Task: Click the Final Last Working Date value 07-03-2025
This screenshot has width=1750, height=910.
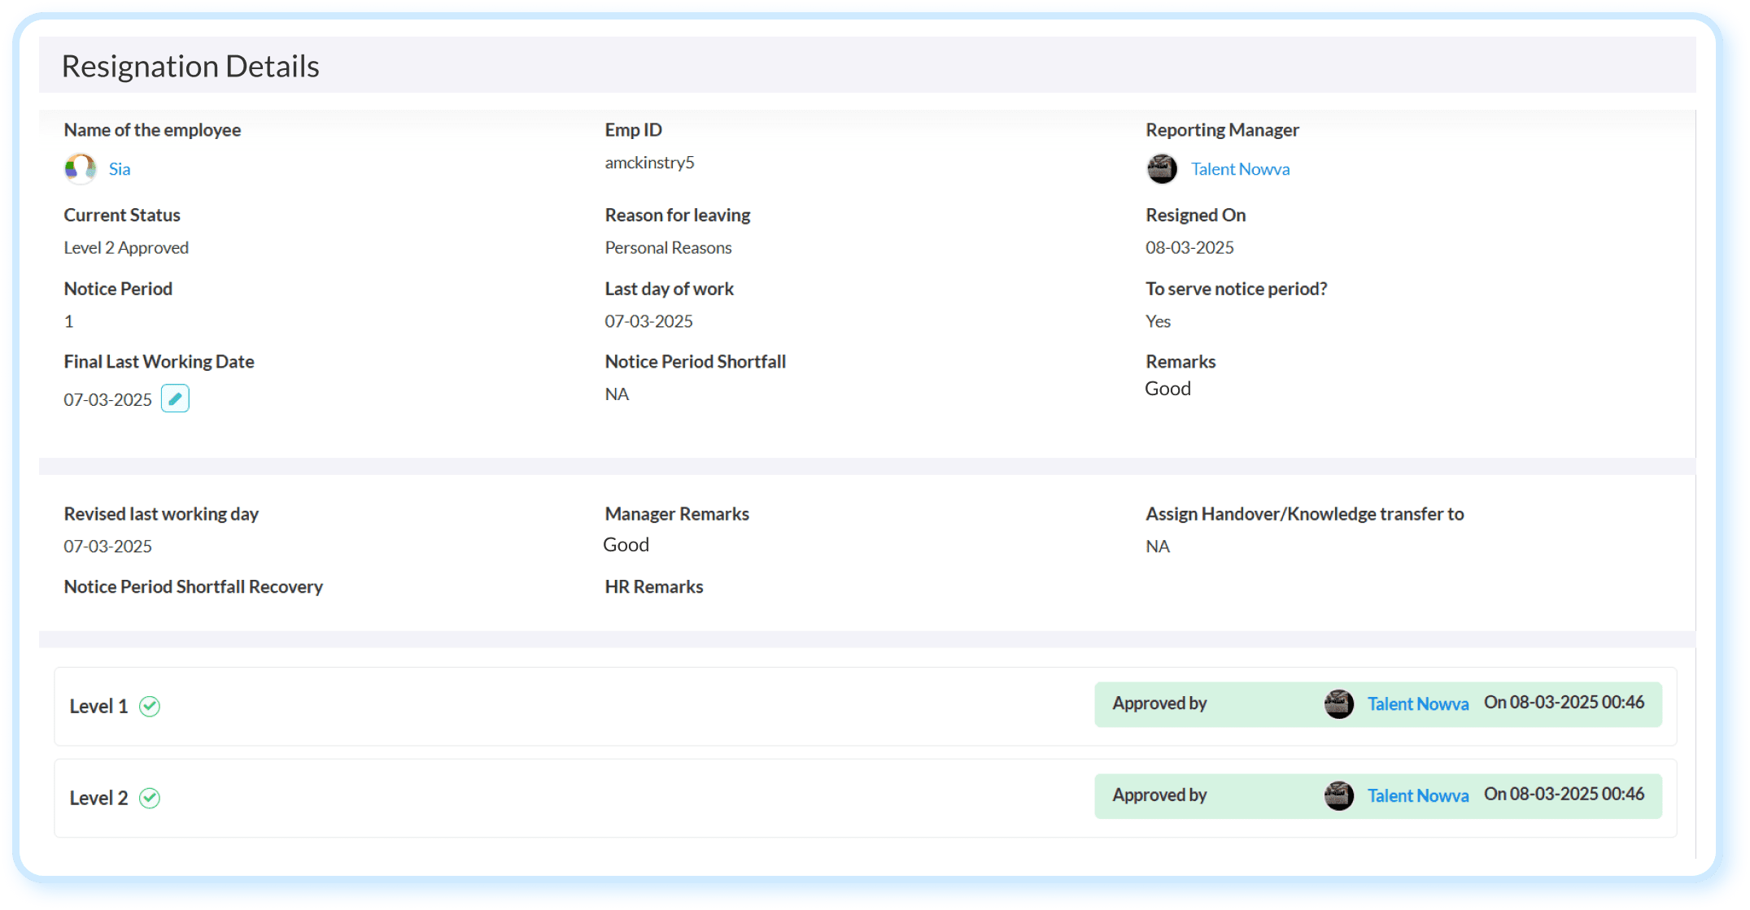Action: click(x=107, y=399)
